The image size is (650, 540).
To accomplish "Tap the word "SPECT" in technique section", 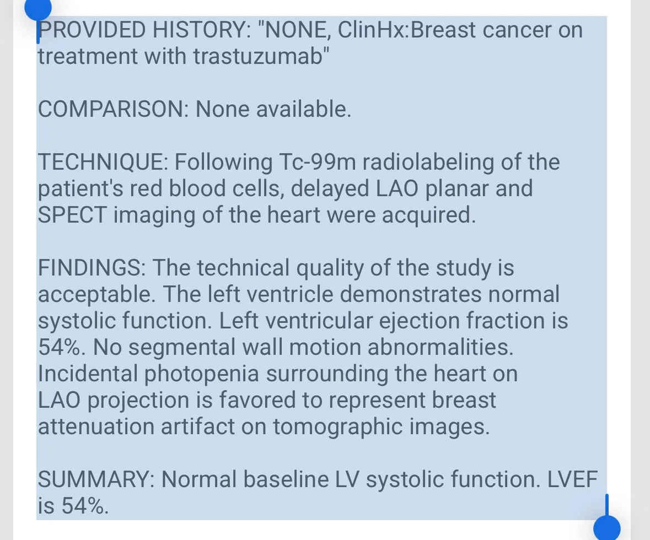I will point(73,215).
